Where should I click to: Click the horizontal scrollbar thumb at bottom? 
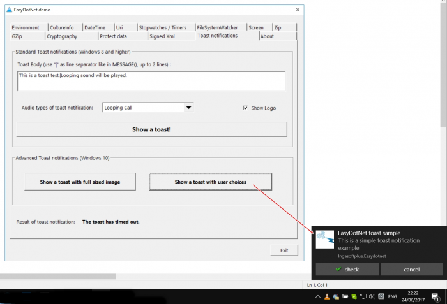click(58, 277)
